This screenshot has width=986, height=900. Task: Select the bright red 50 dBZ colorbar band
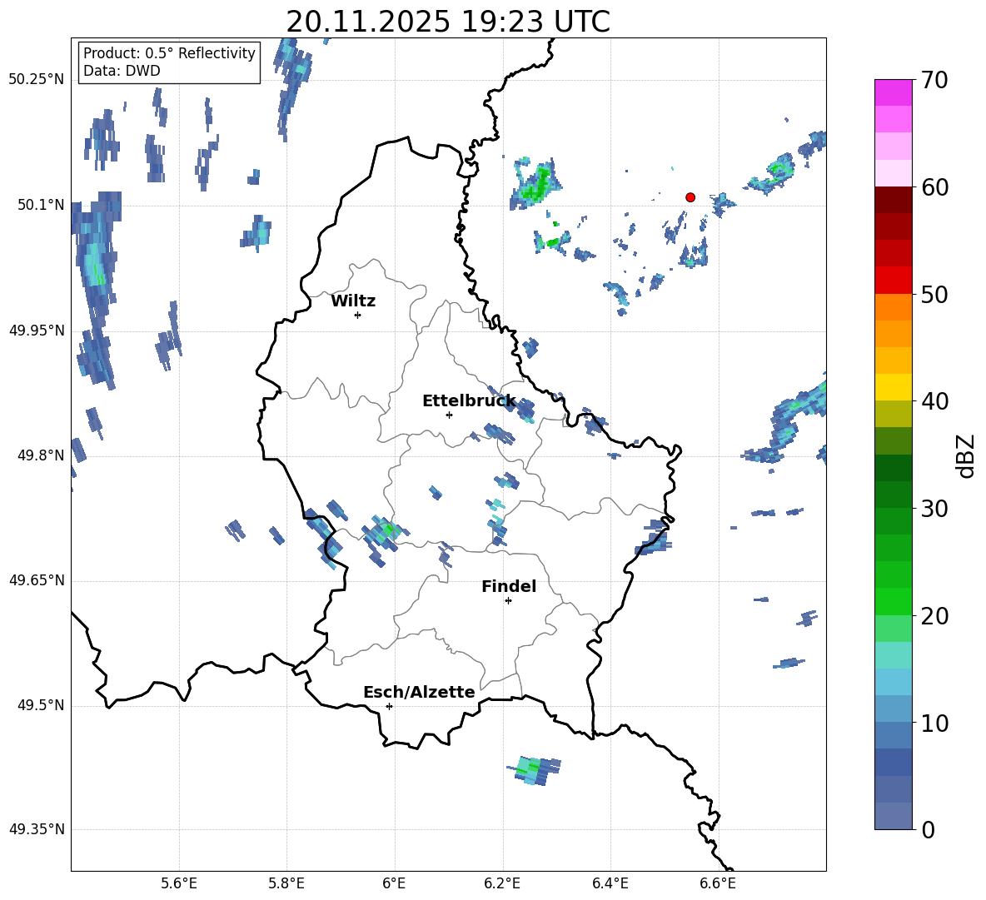893,280
